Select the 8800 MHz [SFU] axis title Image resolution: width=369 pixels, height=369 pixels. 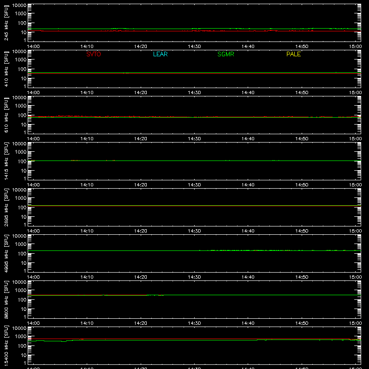[6, 299]
